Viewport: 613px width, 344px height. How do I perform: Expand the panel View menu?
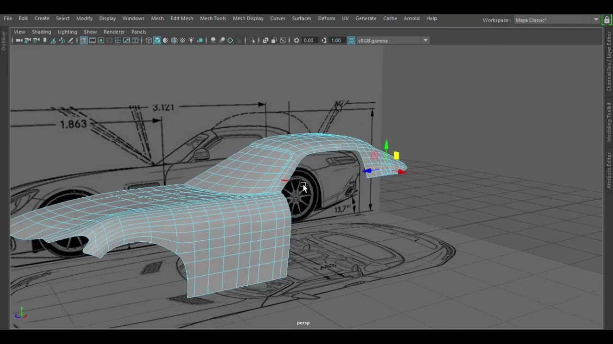tap(19, 32)
